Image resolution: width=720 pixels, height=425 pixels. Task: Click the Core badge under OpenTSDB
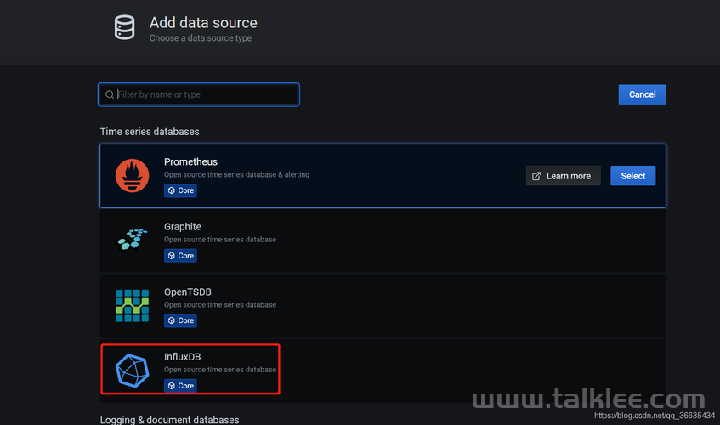180,320
